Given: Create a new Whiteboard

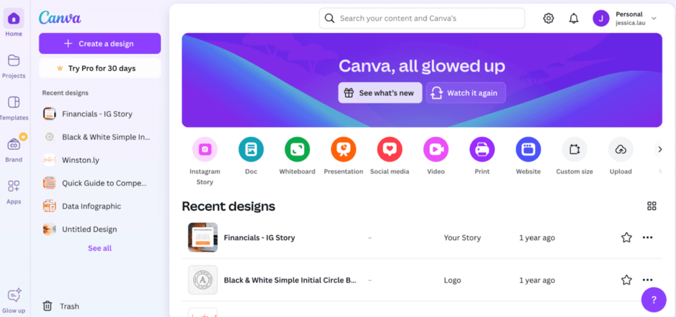Looking at the screenshot, I should pyautogui.click(x=297, y=149).
